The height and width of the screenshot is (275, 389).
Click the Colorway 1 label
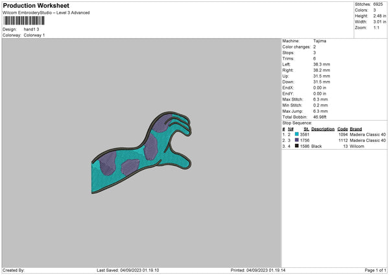click(x=34, y=35)
